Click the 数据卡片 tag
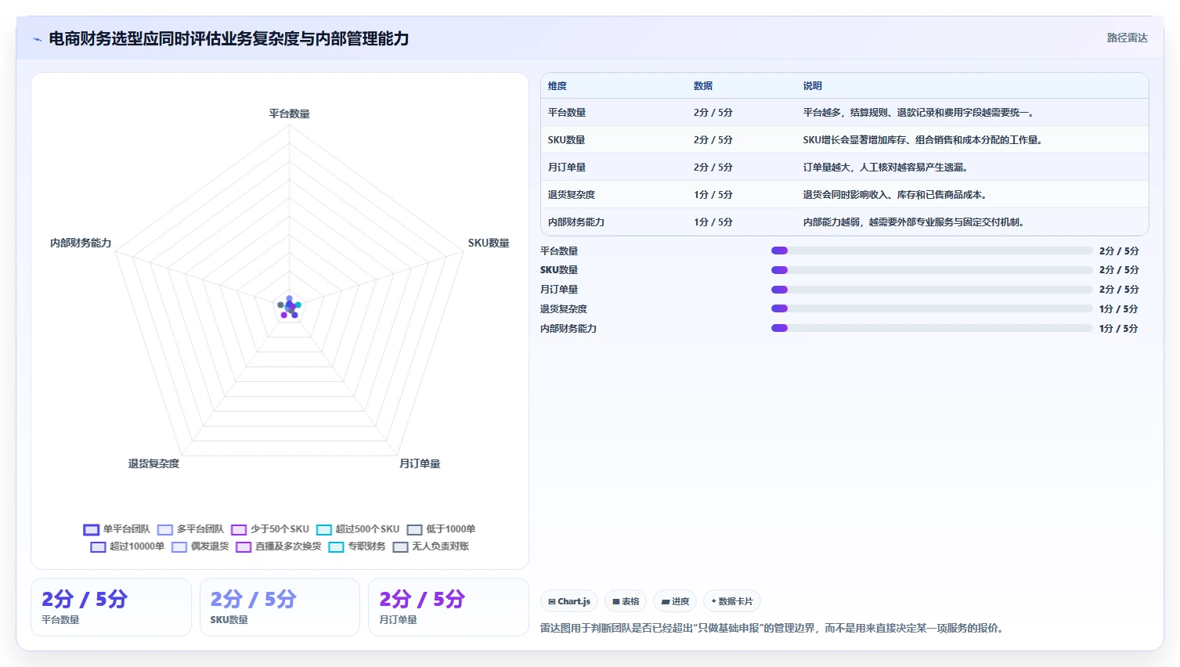Screen dimensions: 1180x667 [x=732, y=601]
